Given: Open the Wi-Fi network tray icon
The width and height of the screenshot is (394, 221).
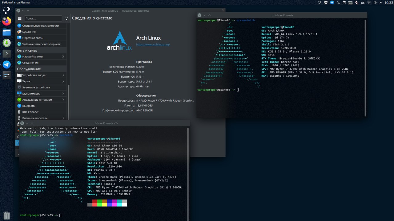Looking at the screenshot, I should click(369, 2).
